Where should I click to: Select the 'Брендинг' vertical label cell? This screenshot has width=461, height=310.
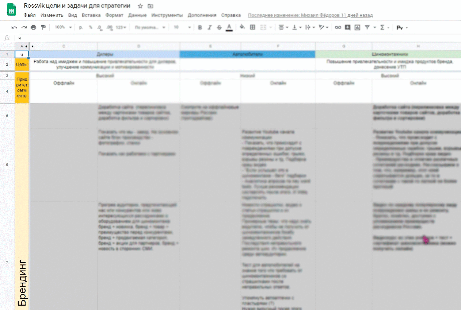[x=22, y=207]
